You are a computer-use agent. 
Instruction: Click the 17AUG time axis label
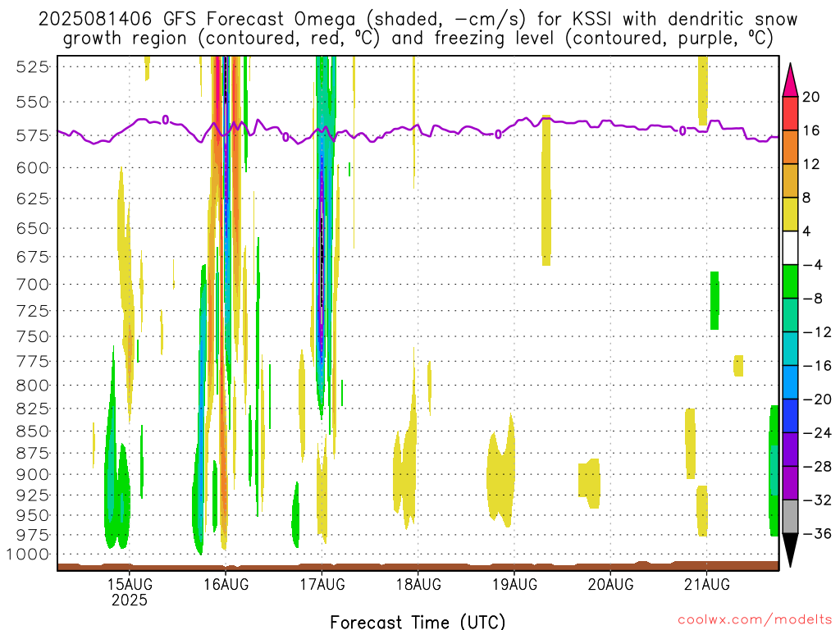pyautogui.click(x=322, y=584)
